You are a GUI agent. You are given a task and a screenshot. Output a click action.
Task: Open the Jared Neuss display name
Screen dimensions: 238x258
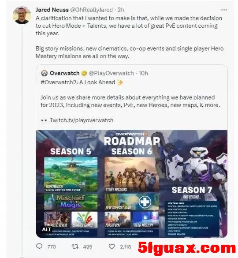click(x=52, y=10)
